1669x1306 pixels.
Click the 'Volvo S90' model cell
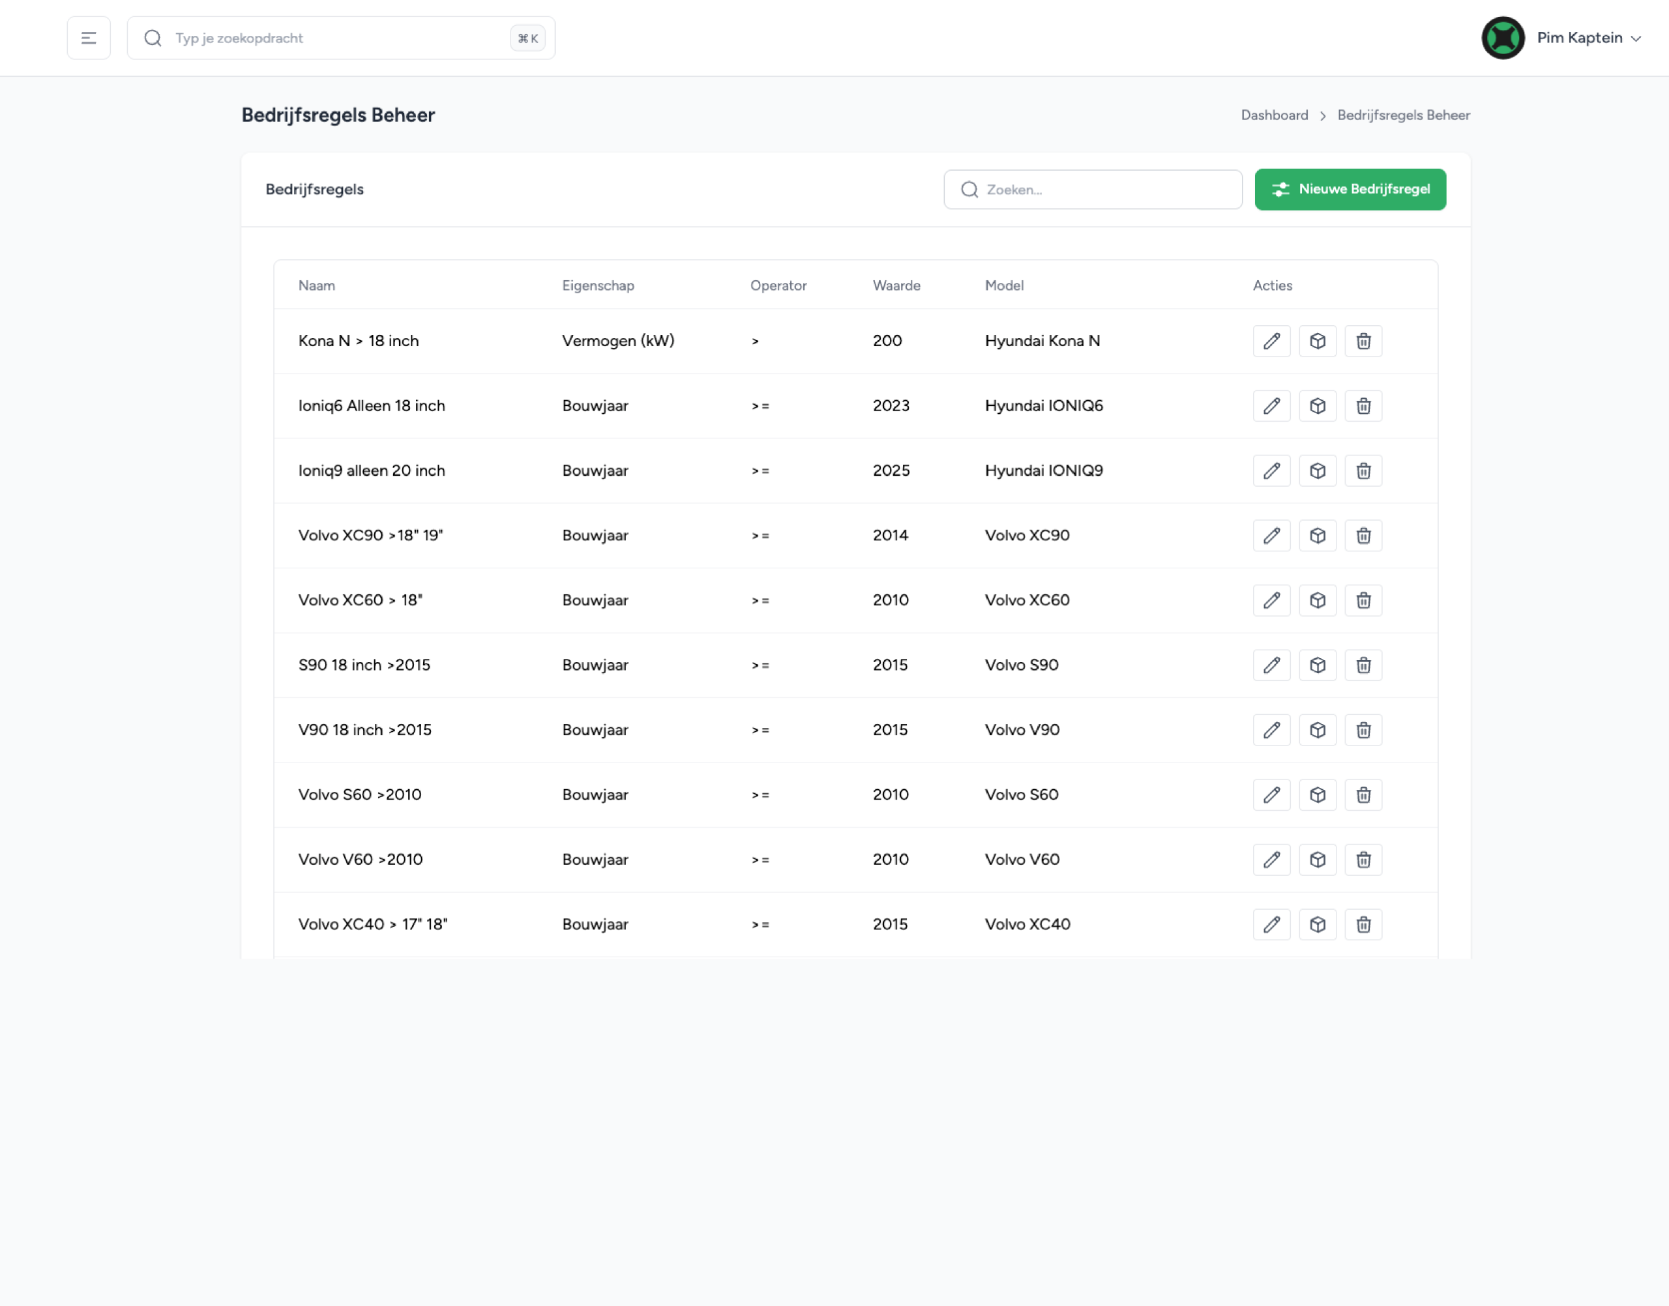pyautogui.click(x=1022, y=665)
